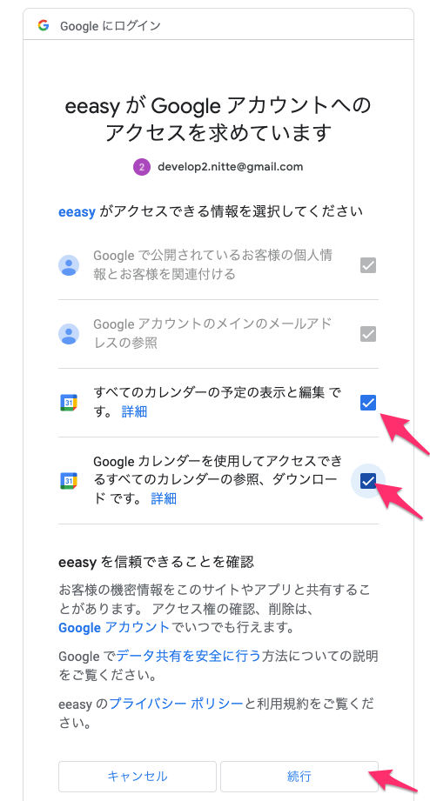The width and height of the screenshot is (430, 801).
Task: Uncheck the view and edit all calendar events permission
Action: coord(368,403)
